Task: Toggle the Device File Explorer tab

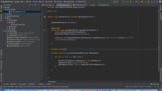Action: click(161, 75)
